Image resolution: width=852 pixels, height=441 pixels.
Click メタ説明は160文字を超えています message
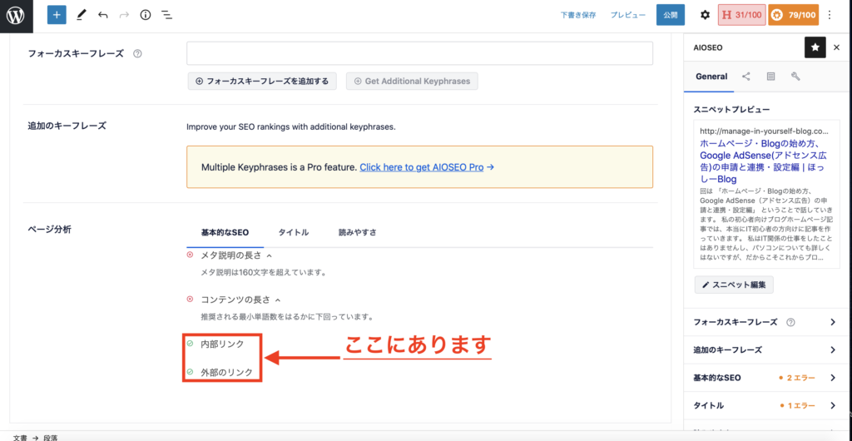(263, 272)
